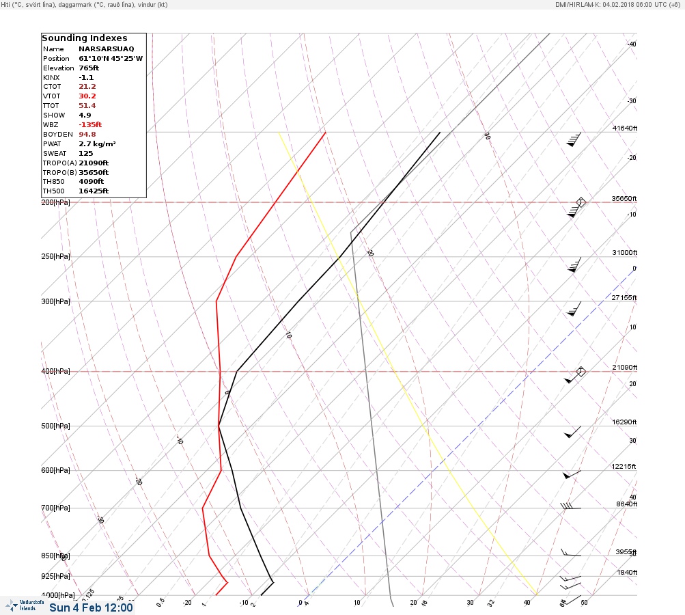Screen dimensions: 685x615
Task: Click the 'Elevation' row label
Action: (59, 68)
